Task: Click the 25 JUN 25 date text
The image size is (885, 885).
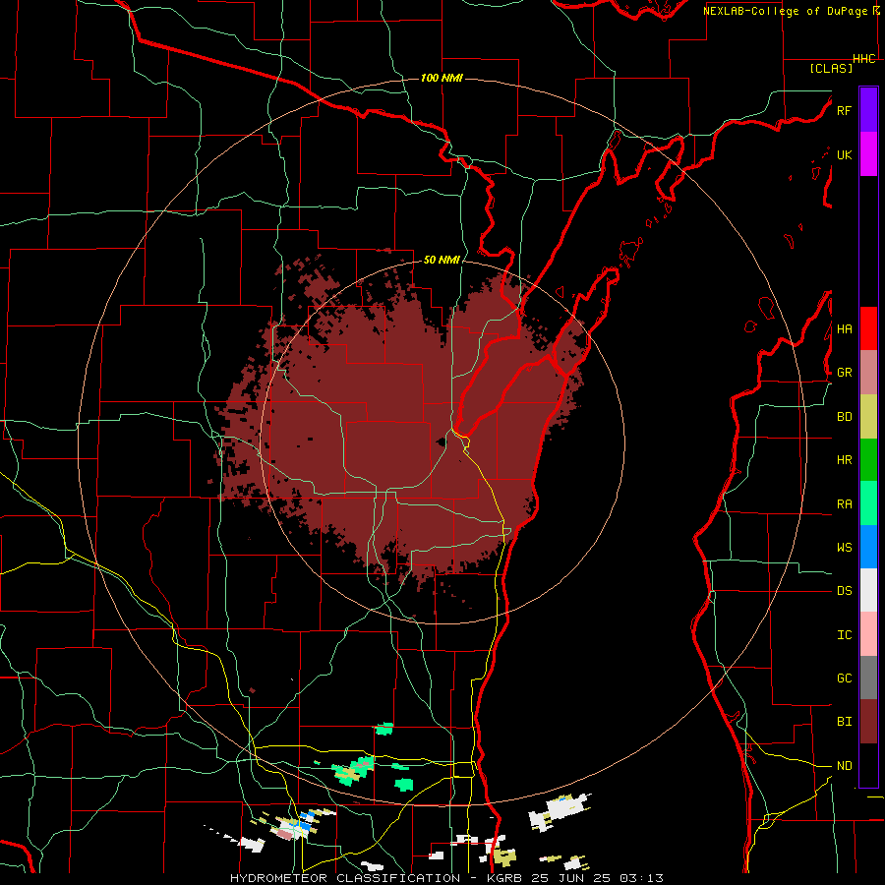Action: pos(571,878)
